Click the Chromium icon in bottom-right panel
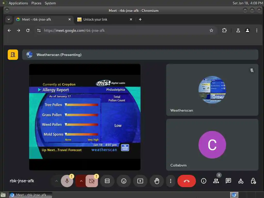Screen dimensions: 264x198 (234, 195)
